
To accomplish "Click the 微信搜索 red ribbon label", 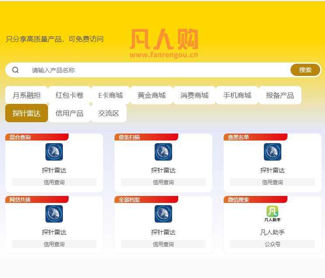I will tap(256, 199).
